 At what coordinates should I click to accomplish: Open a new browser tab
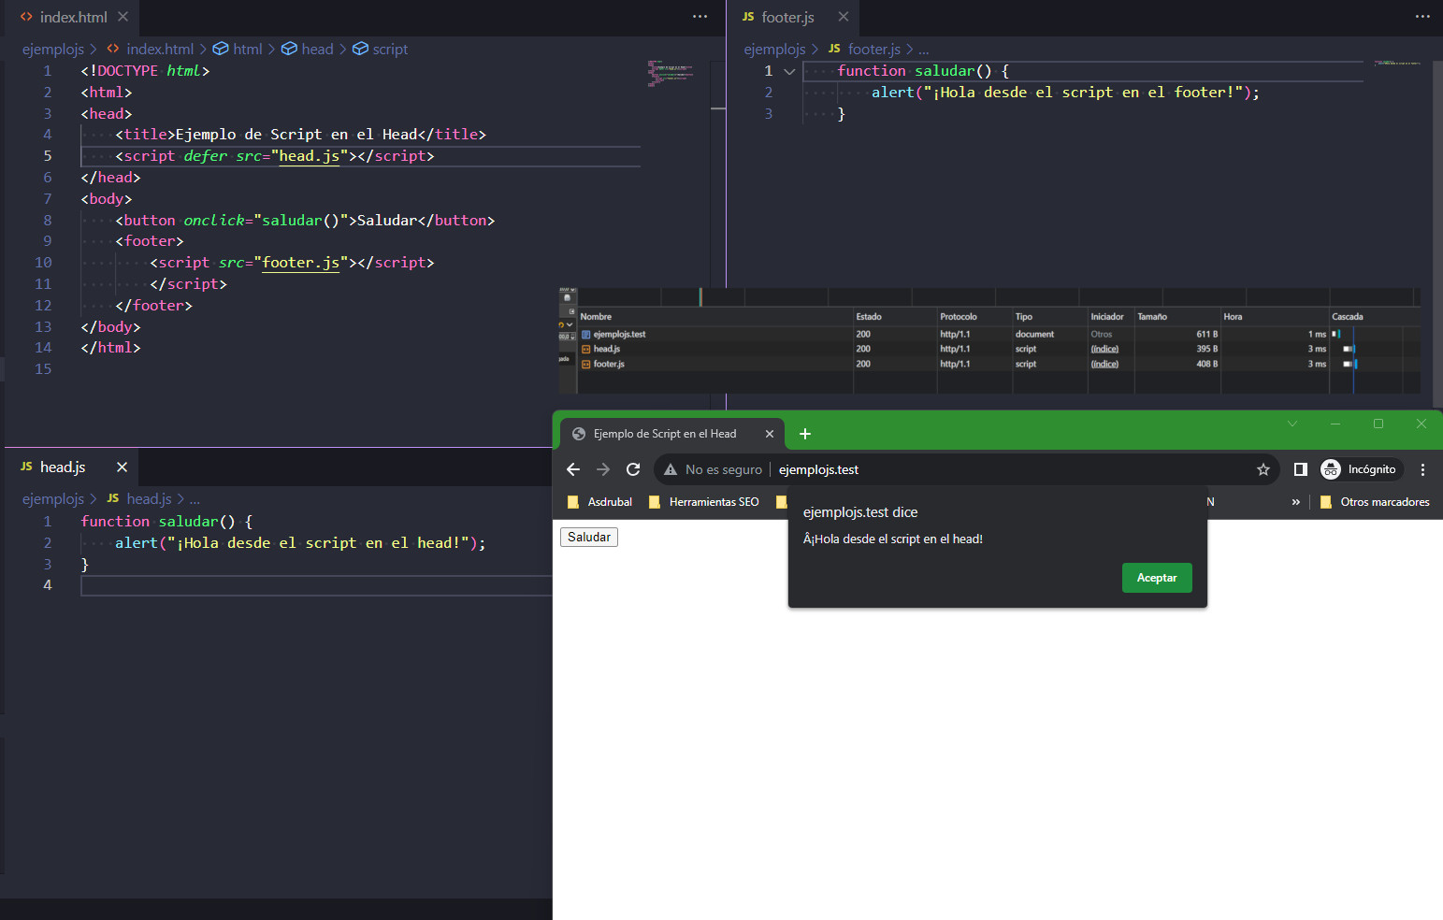click(805, 434)
